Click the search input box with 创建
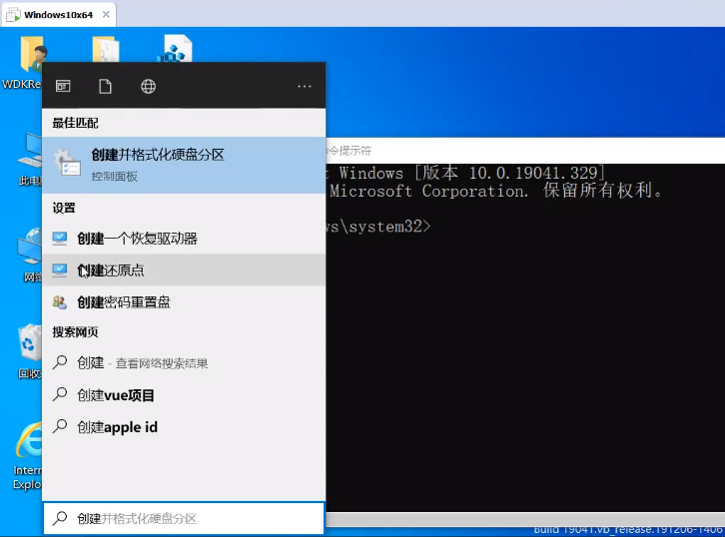Viewport: 725px width, 537px height. (x=184, y=518)
